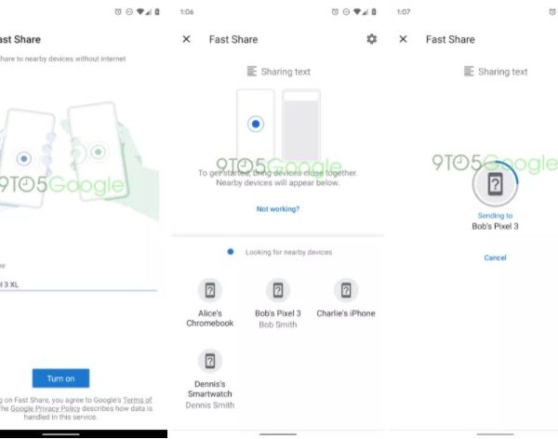Edit the device name input field
The height and width of the screenshot is (439, 558).
tap(74, 283)
